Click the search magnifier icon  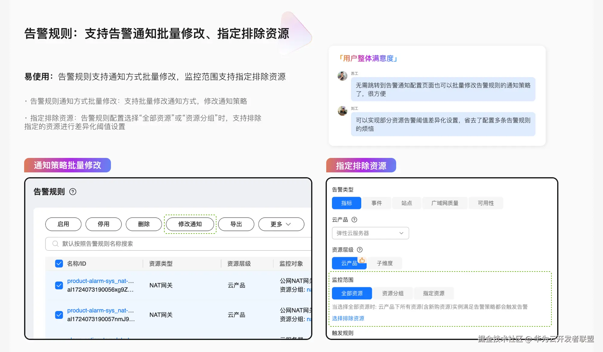click(x=55, y=244)
